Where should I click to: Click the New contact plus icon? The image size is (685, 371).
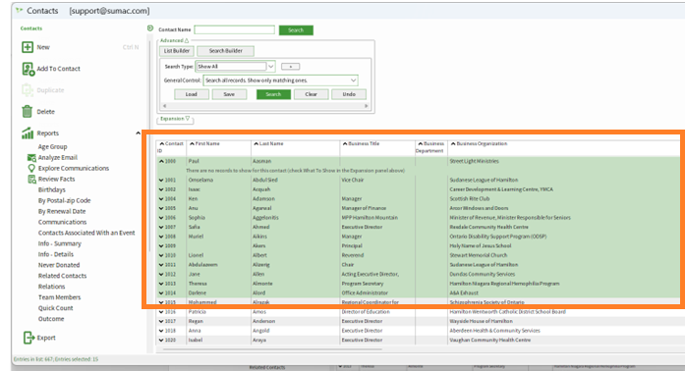28,47
